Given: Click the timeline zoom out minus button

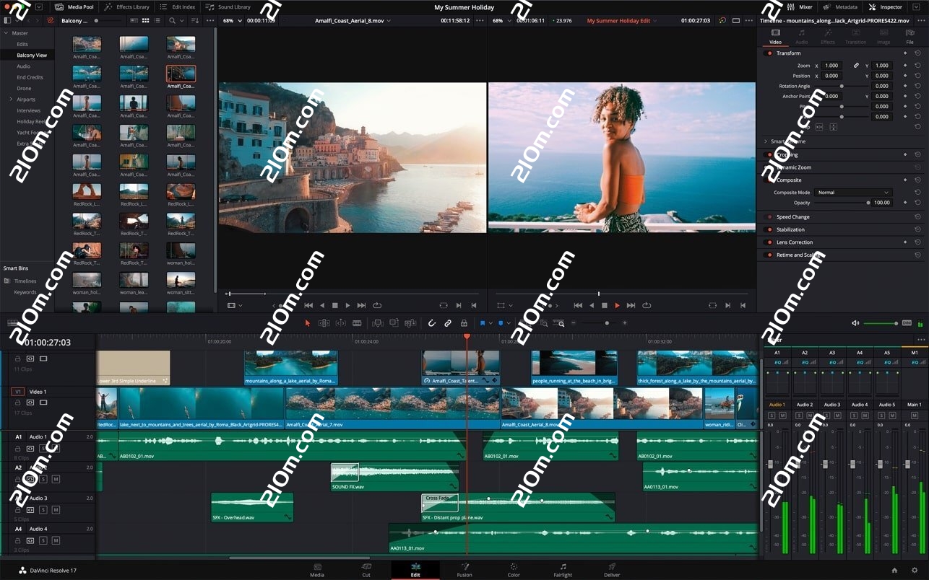Looking at the screenshot, I should 574,323.
